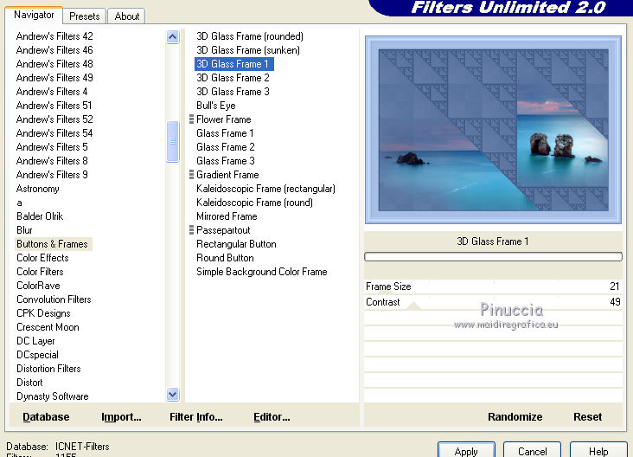The height and width of the screenshot is (457, 633).
Task: Select Andrew's Filters 51 category
Action: (x=54, y=106)
